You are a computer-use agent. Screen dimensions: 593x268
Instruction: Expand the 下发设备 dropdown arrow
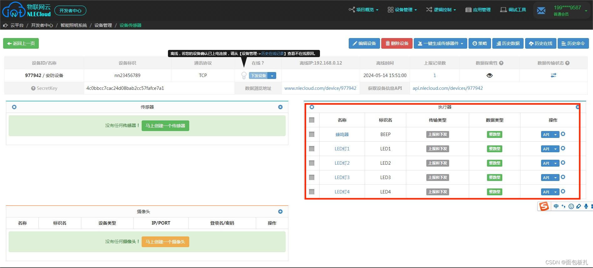(x=272, y=76)
